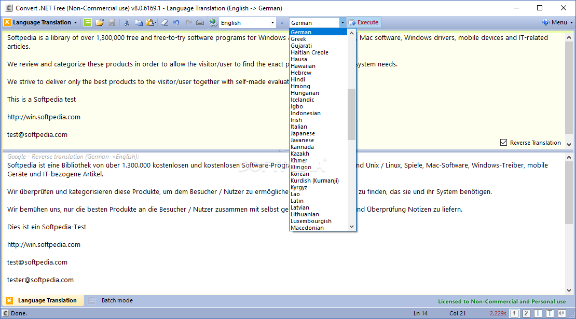Image resolution: width=576 pixels, height=319 pixels.
Task: Click status bar icon labeled 1
Action: pyautogui.click(x=515, y=313)
